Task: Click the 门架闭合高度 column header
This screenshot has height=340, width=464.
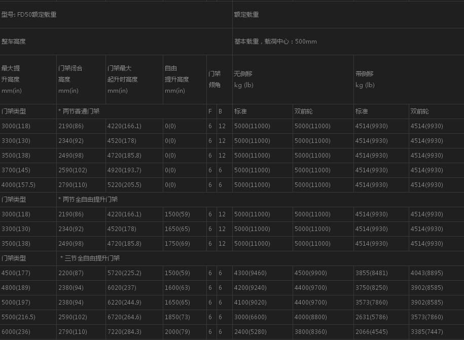Action: [x=70, y=79]
